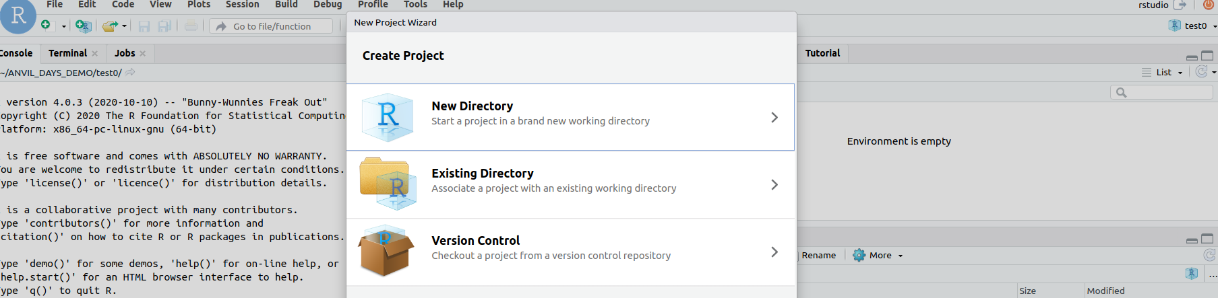Select the Version Control project option
This screenshot has height=298, width=1218.
click(x=570, y=252)
